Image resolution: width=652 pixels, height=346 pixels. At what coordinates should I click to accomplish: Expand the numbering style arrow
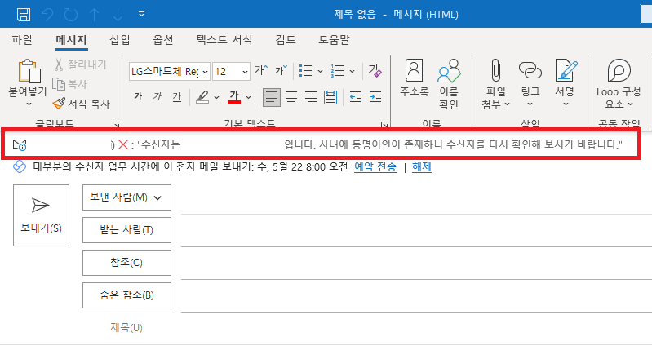(x=353, y=71)
